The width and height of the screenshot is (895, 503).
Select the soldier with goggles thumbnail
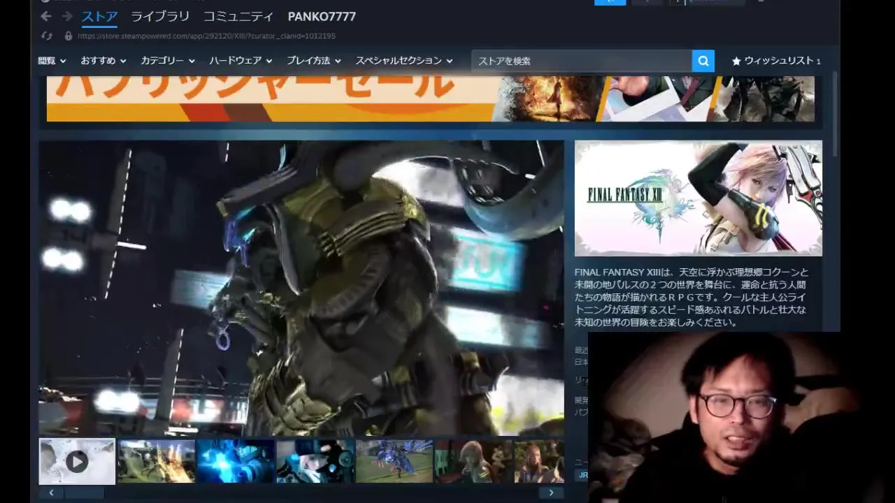(315, 461)
